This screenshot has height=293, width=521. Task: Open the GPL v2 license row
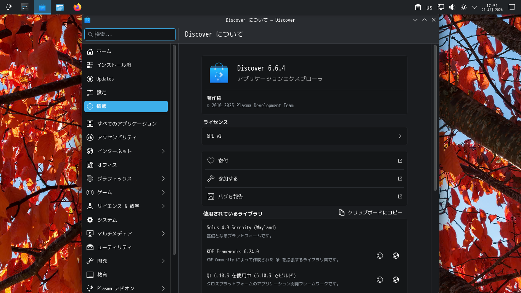pos(304,136)
